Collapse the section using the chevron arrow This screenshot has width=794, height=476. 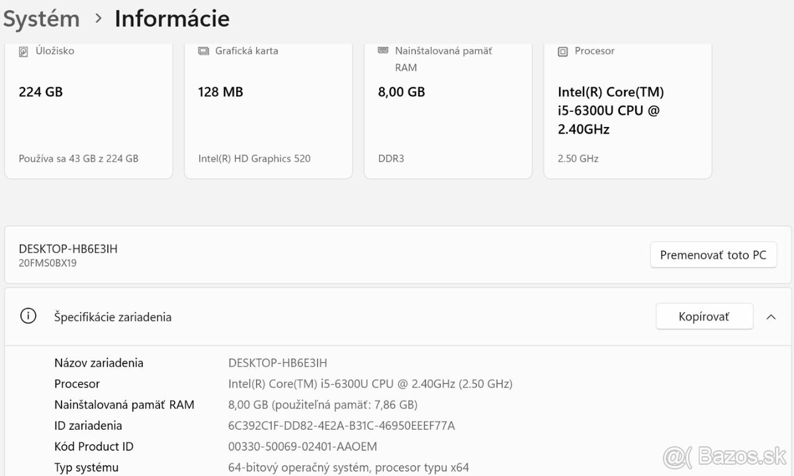tap(771, 317)
